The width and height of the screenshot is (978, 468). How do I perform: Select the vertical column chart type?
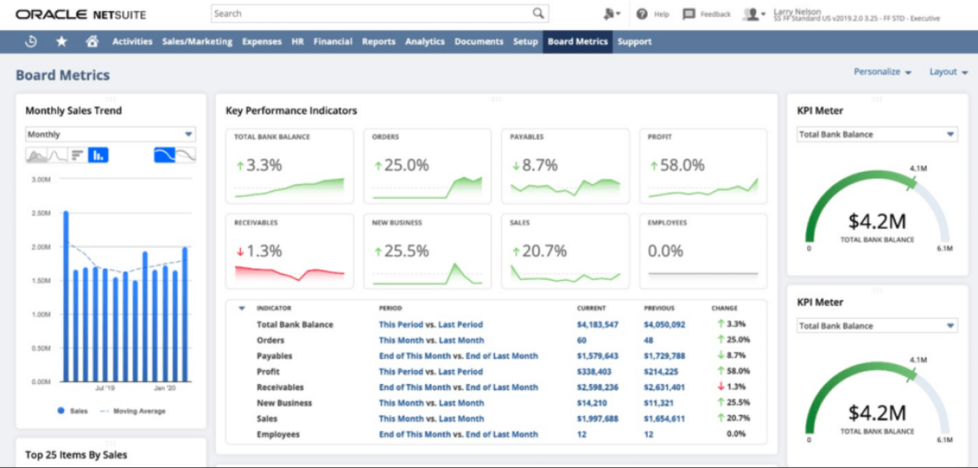98,156
